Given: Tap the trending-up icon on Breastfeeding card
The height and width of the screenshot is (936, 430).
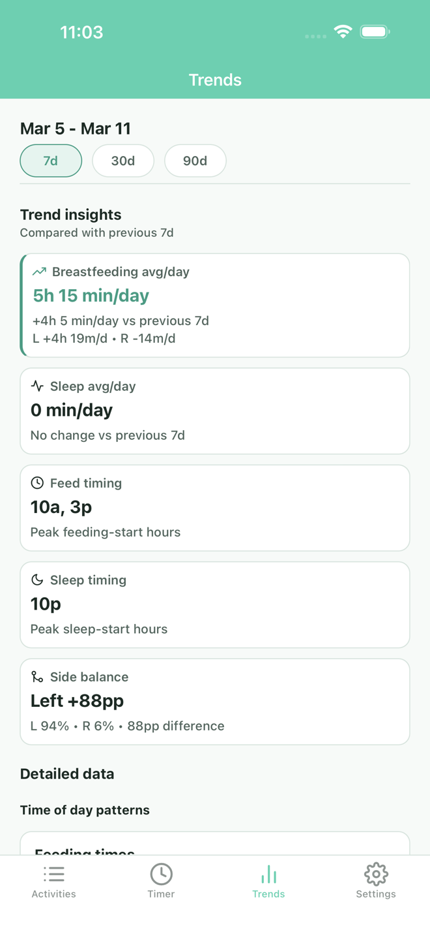Looking at the screenshot, I should pyautogui.click(x=40, y=272).
